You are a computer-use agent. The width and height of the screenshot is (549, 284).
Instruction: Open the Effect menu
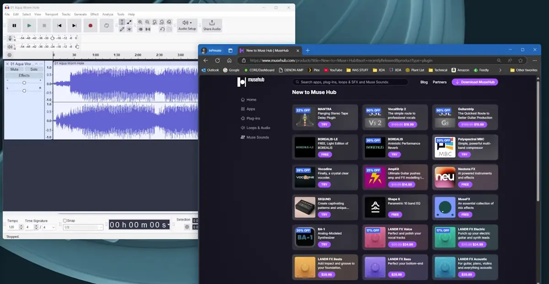[x=94, y=14]
